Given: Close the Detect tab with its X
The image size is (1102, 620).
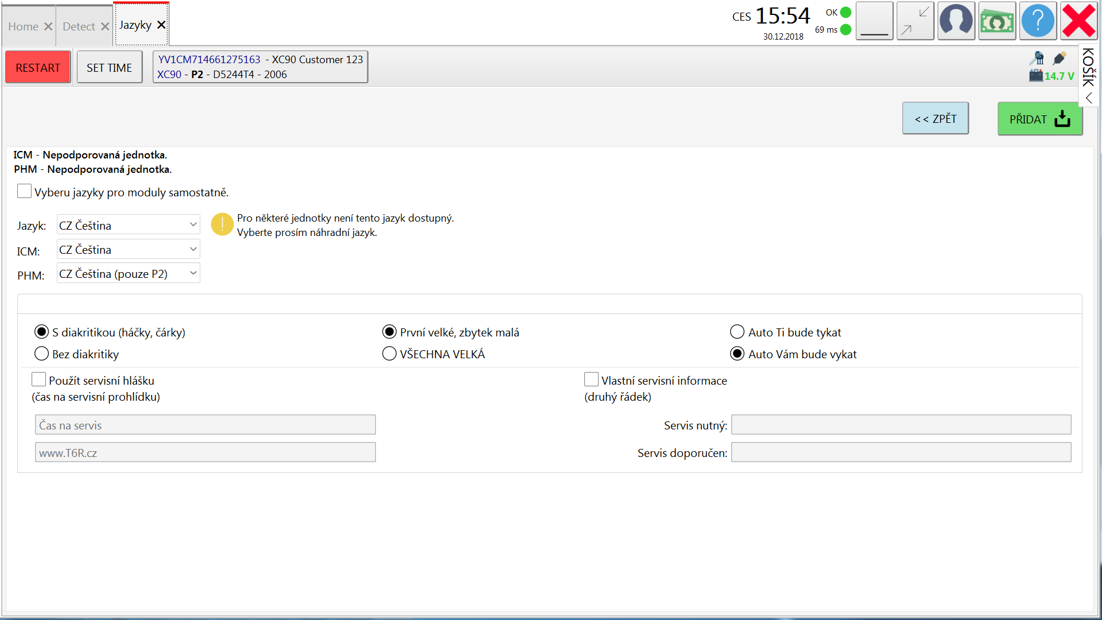Looking at the screenshot, I should pyautogui.click(x=105, y=26).
